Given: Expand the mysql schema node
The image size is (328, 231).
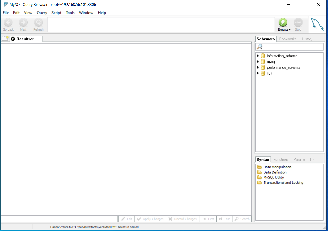Looking at the screenshot, I should point(258,62).
